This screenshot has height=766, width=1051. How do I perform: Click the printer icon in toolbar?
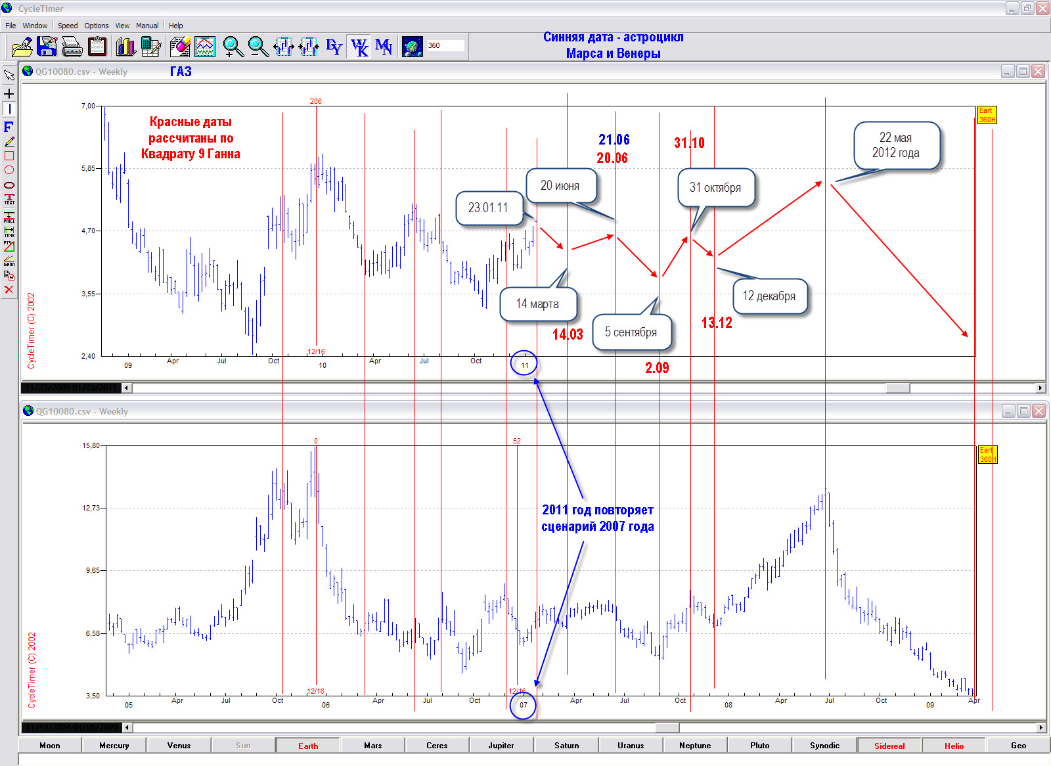pos(72,47)
